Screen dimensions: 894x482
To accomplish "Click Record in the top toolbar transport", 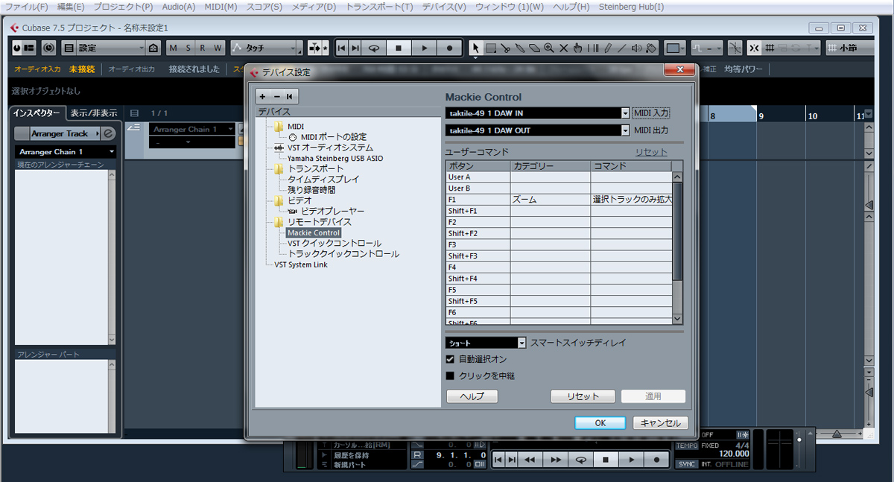I will [x=449, y=48].
